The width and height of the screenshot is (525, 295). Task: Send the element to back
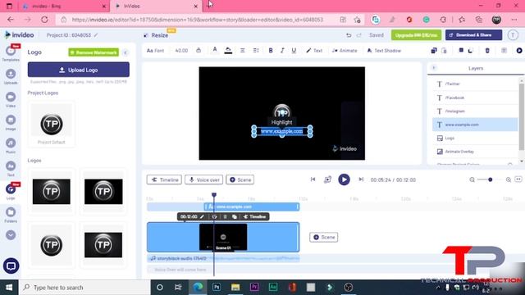coord(470,51)
